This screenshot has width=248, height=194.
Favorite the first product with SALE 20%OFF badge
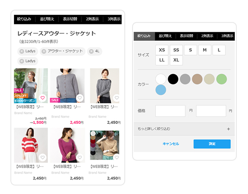[43, 98]
